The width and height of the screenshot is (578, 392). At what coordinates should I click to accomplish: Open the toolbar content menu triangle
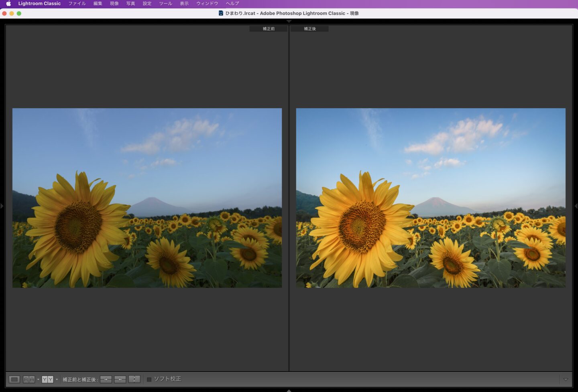point(566,379)
